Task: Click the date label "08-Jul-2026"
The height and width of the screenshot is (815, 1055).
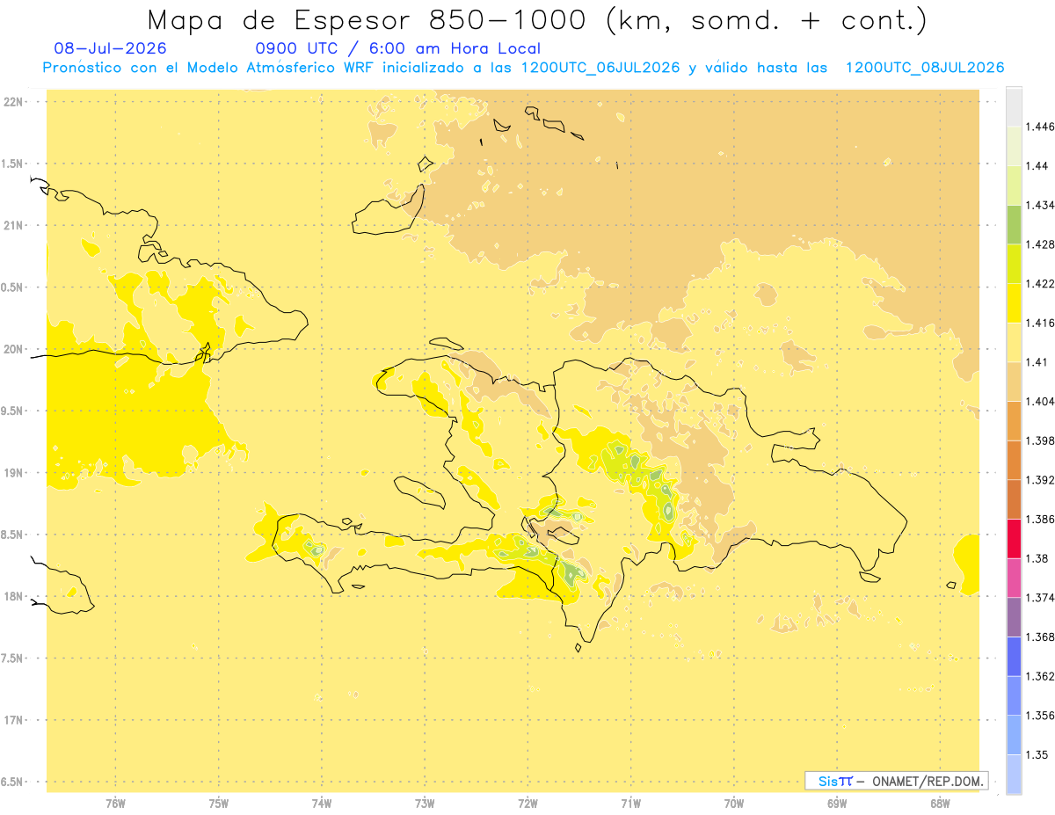Action: (x=111, y=48)
